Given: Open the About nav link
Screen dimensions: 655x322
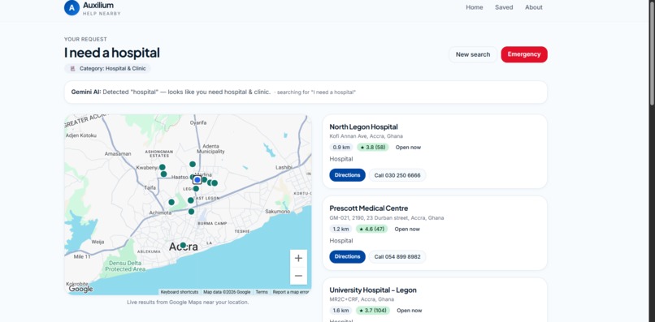Looking at the screenshot, I should 533,7.
